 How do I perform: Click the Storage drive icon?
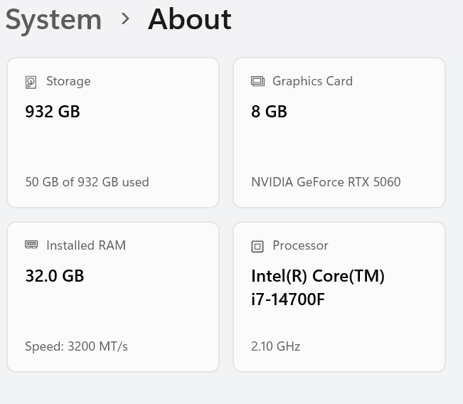(31, 82)
